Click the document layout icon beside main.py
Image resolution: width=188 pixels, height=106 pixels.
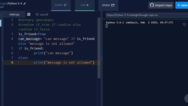(x=29, y=14)
